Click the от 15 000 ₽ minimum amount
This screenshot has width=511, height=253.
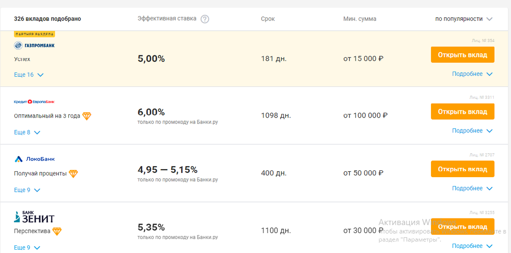tap(364, 59)
